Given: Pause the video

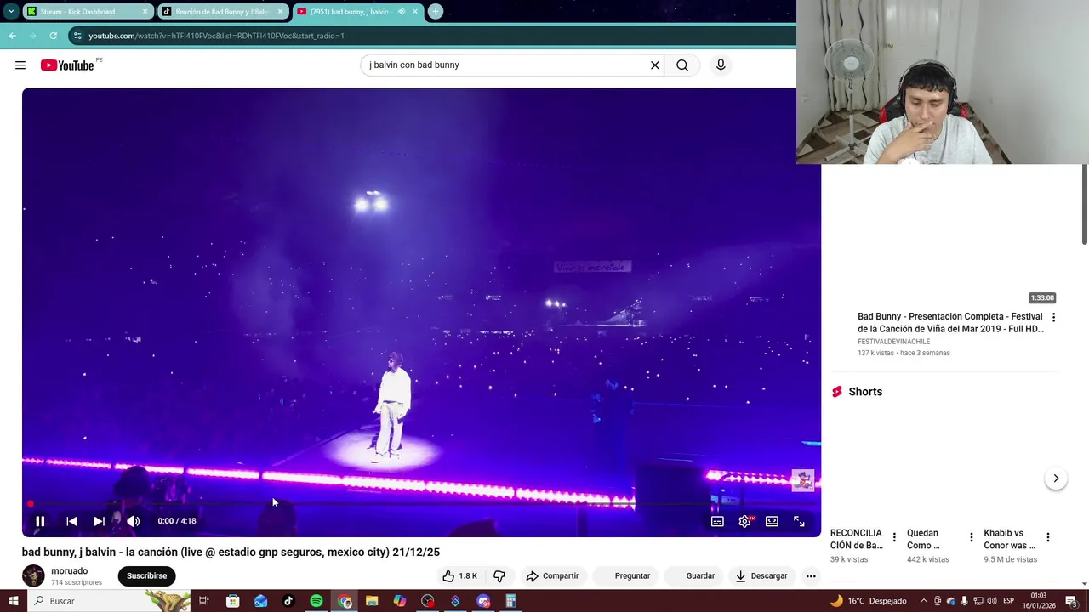Looking at the screenshot, I should tap(40, 521).
